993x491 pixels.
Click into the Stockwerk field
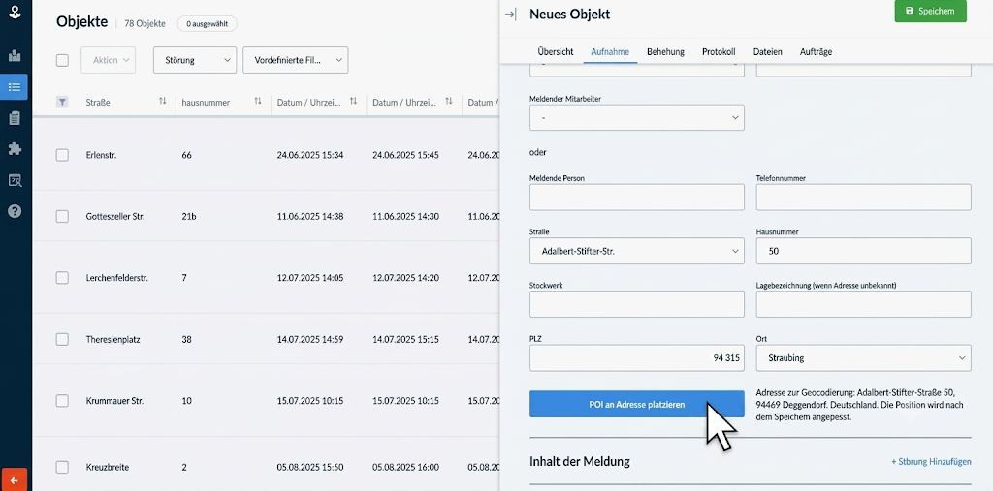click(x=637, y=304)
